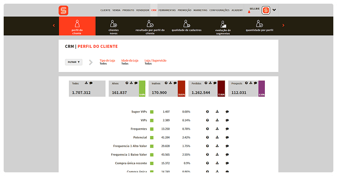This screenshot has height=176, width=337.
Task: Download the Super VIPs segment
Action: (217, 112)
